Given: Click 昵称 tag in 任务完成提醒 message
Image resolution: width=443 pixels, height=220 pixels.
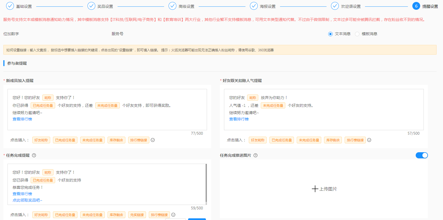Looking at the screenshot, I should coord(48,173).
